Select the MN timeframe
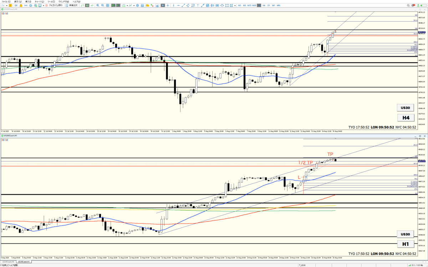Screen dimensions: 428x267 click(x=279, y=5)
